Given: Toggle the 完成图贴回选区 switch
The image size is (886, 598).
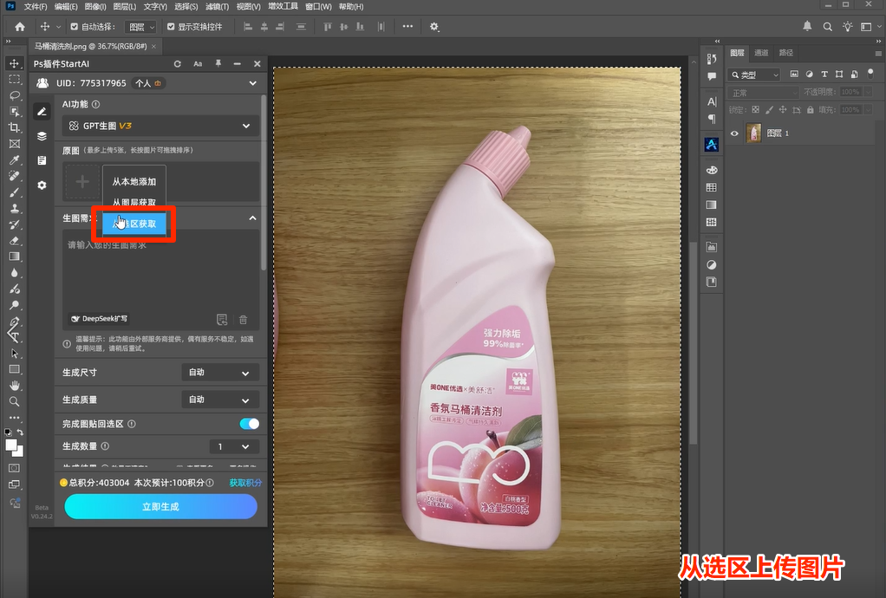Looking at the screenshot, I should [249, 424].
